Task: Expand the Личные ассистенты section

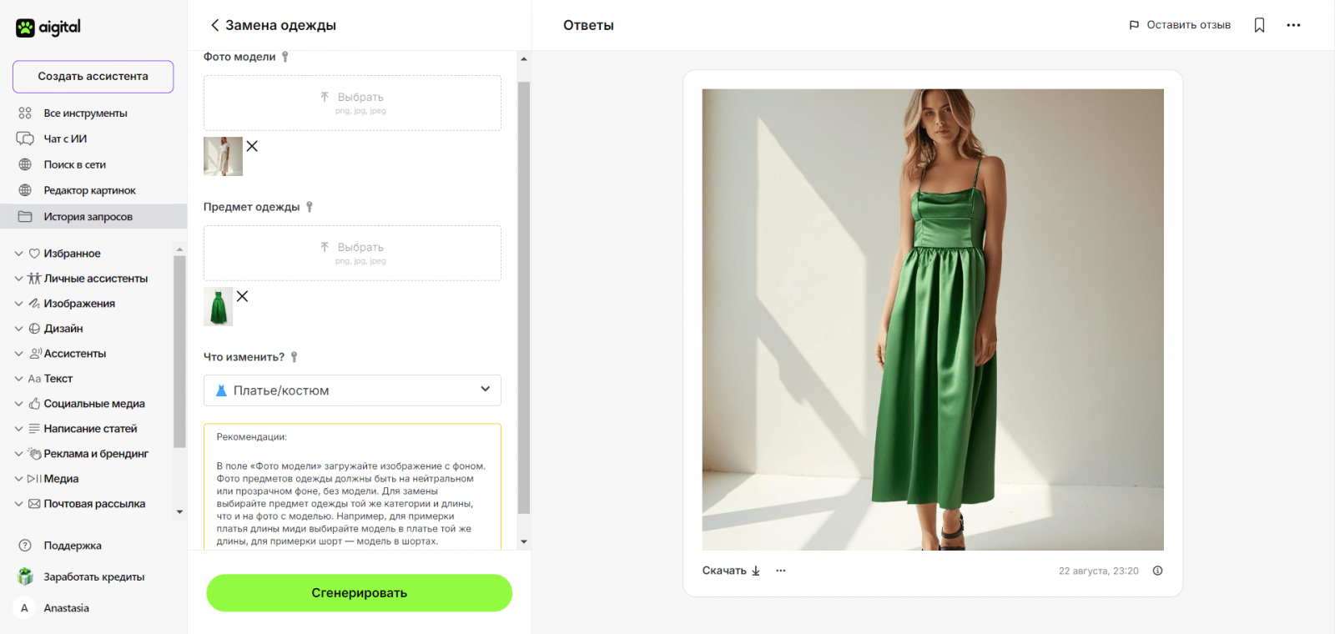Action: [x=18, y=279]
